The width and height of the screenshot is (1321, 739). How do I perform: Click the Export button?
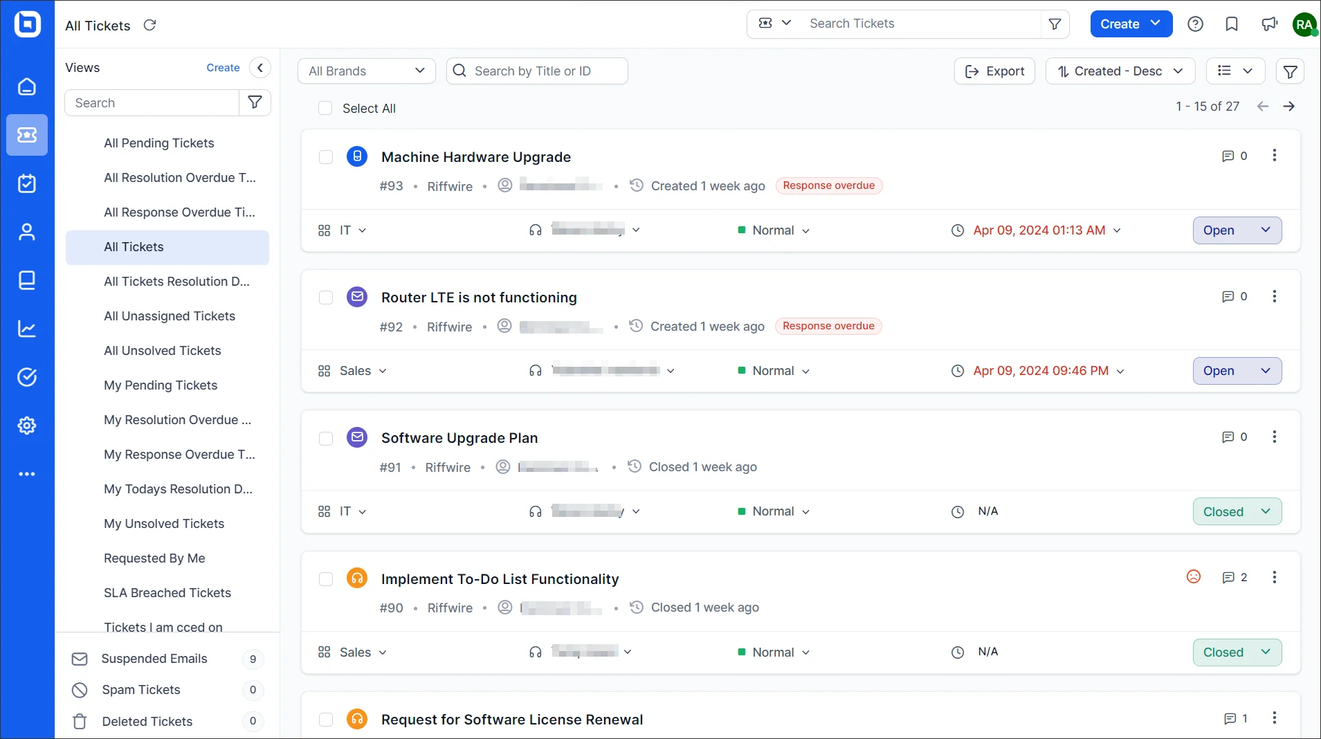(x=994, y=71)
